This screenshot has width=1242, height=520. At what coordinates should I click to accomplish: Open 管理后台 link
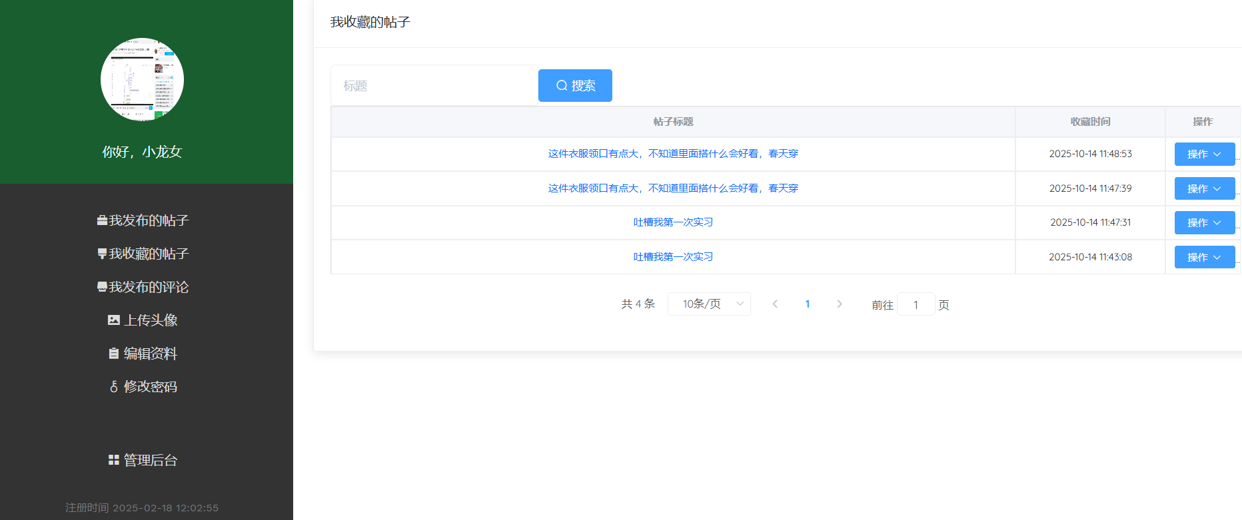pyautogui.click(x=143, y=460)
